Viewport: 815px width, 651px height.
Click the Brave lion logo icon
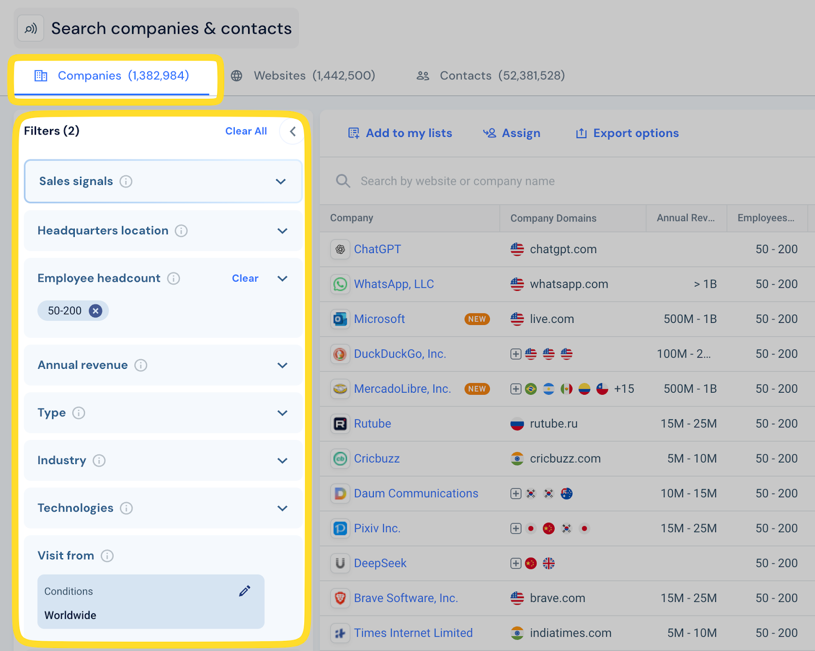[x=340, y=598]
